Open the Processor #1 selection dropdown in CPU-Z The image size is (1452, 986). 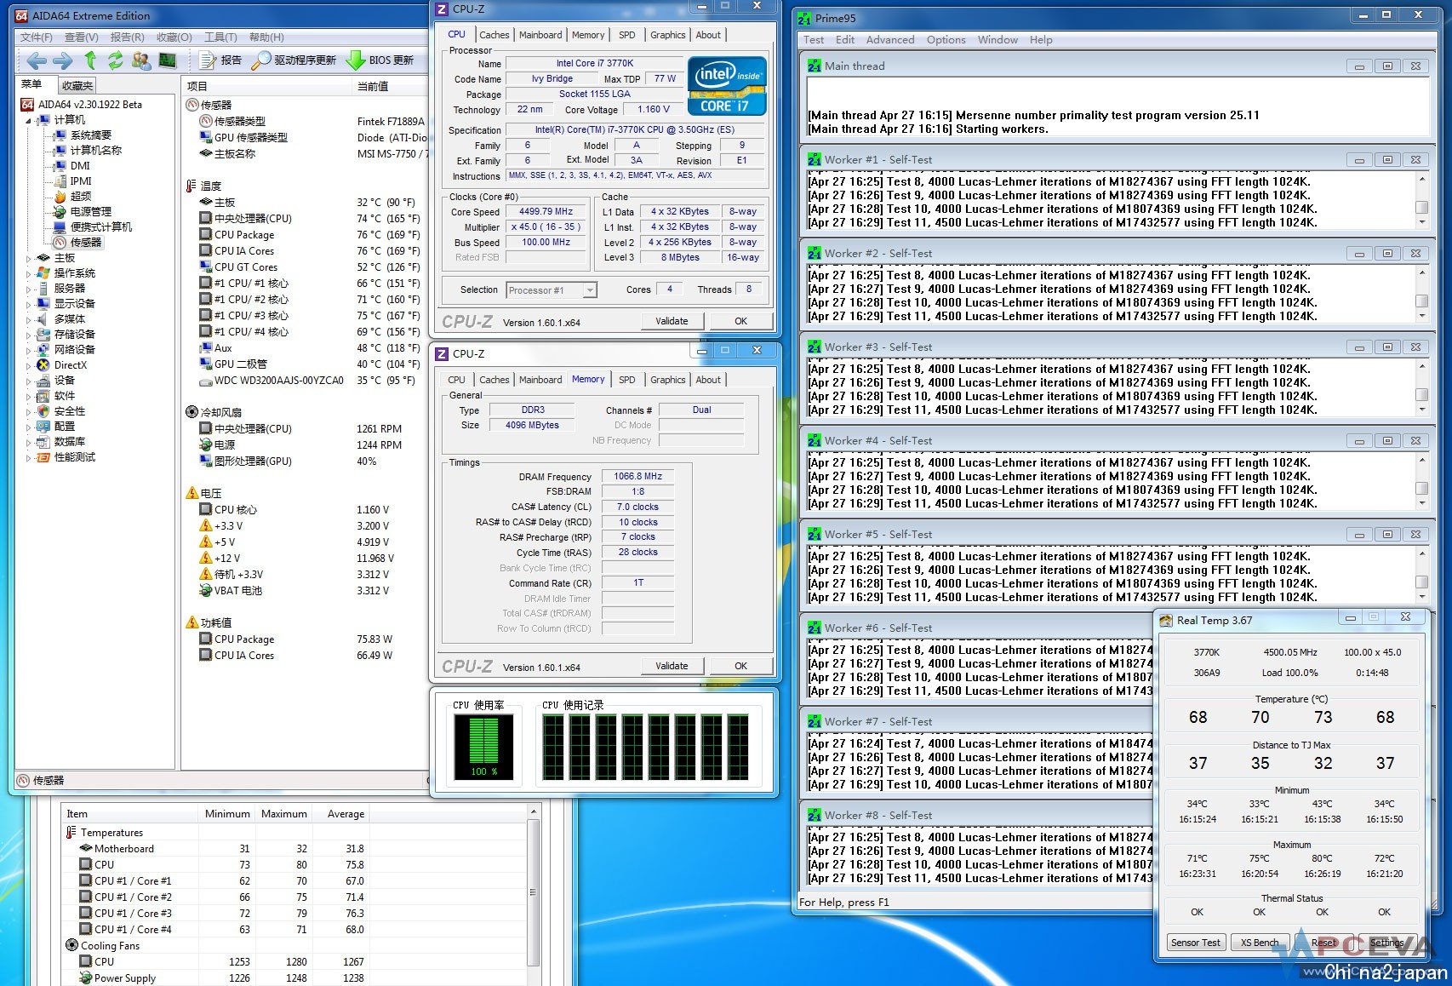coord(552,290)
